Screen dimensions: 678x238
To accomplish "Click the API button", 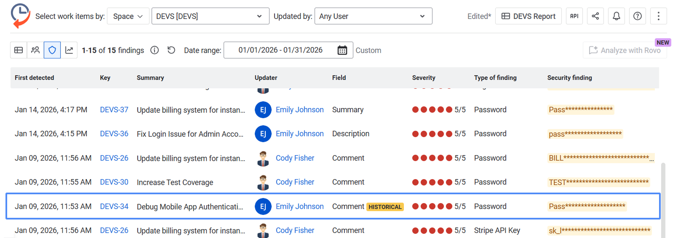I will (x=574, y=16).
